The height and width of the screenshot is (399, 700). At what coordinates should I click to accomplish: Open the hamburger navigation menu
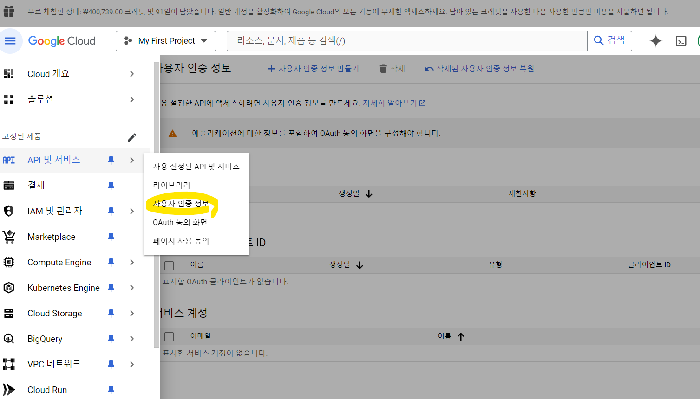click(x=10, y=41)
